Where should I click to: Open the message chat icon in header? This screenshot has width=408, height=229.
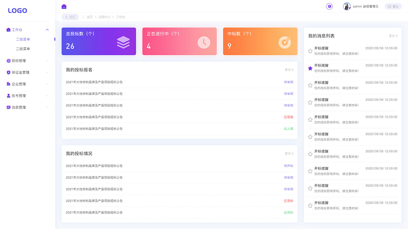tap(329, 7)
